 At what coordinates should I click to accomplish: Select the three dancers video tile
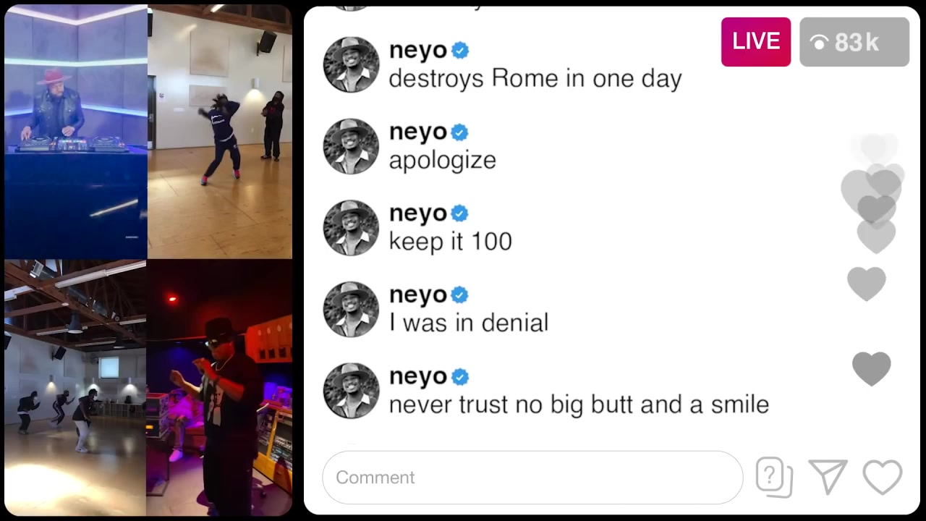75,388
